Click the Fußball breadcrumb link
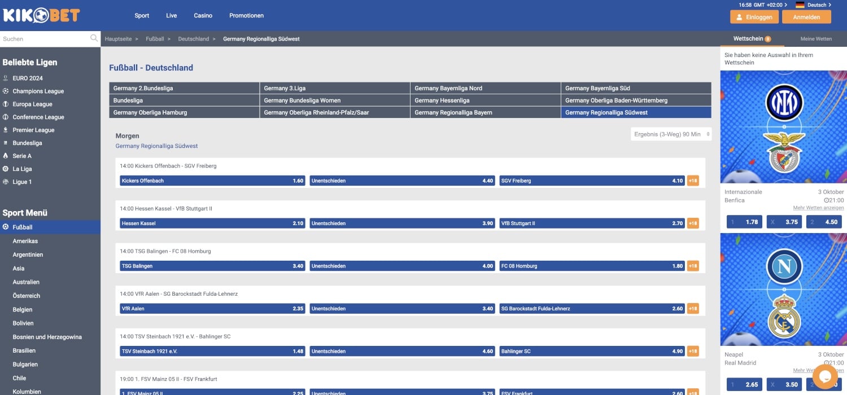The height and width of the screenshot is (395, 847). [x=155, y=39]
